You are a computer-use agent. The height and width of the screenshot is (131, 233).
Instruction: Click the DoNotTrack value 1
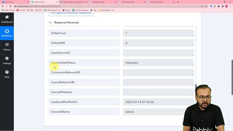click(x=158, y=33)
